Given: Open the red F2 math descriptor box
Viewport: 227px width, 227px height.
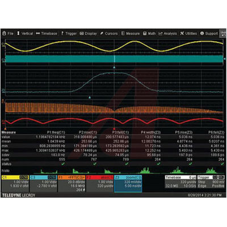Looking at the screenshot, I should click(100, 183).
